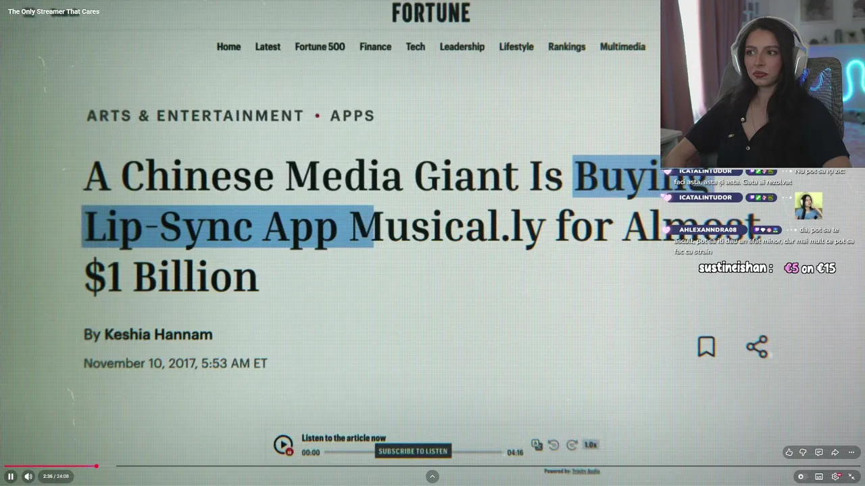This screenshot has width=865, height=486.
Task: Open the Trinity Audio link
Action: [586, 471]
